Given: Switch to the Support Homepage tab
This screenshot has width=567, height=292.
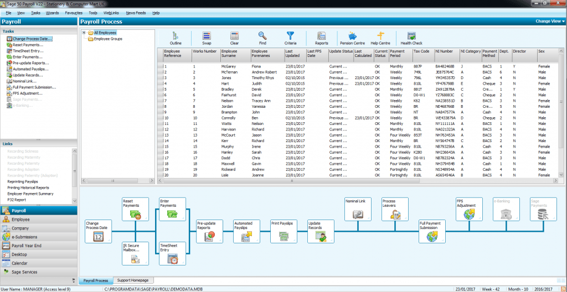Looking at the screenshot, I should [132, 280].
